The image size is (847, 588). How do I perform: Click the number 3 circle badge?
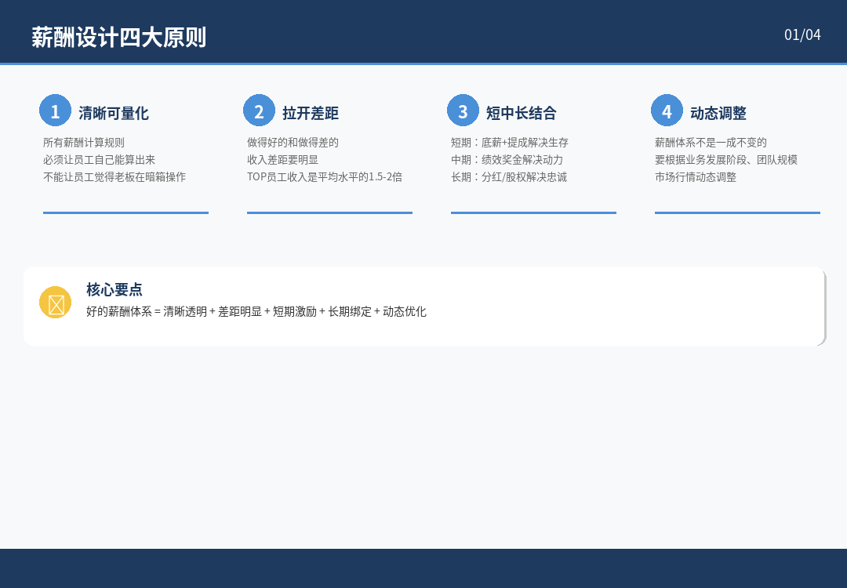pyautogui.click(x=463, y=110)
